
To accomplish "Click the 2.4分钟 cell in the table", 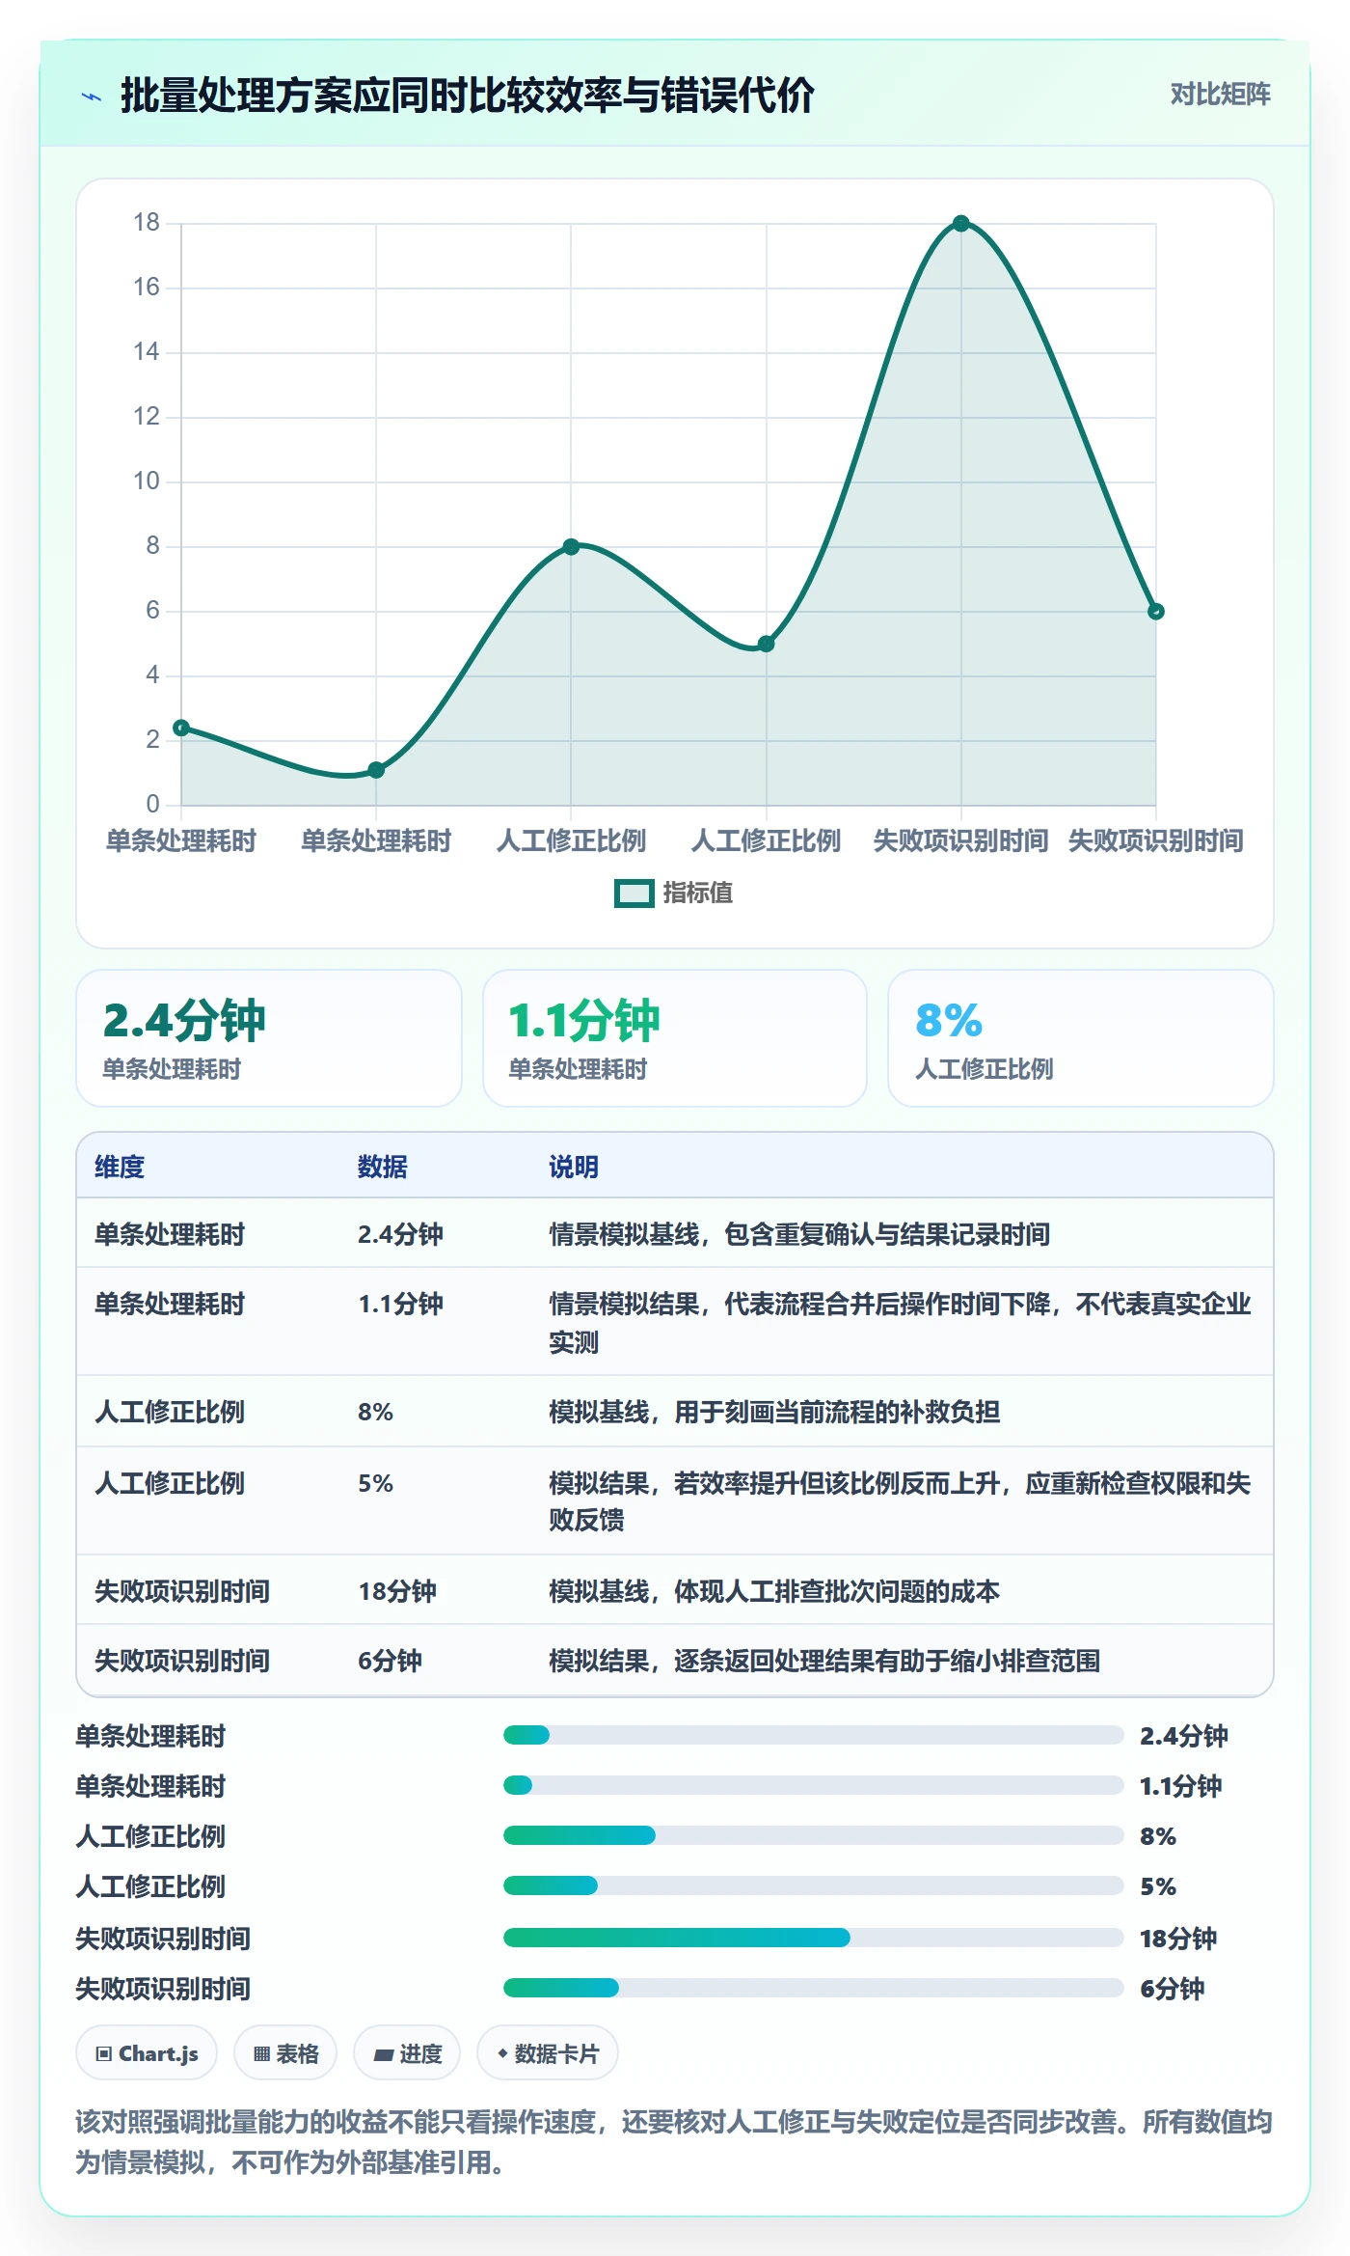I will point(400,1234).
